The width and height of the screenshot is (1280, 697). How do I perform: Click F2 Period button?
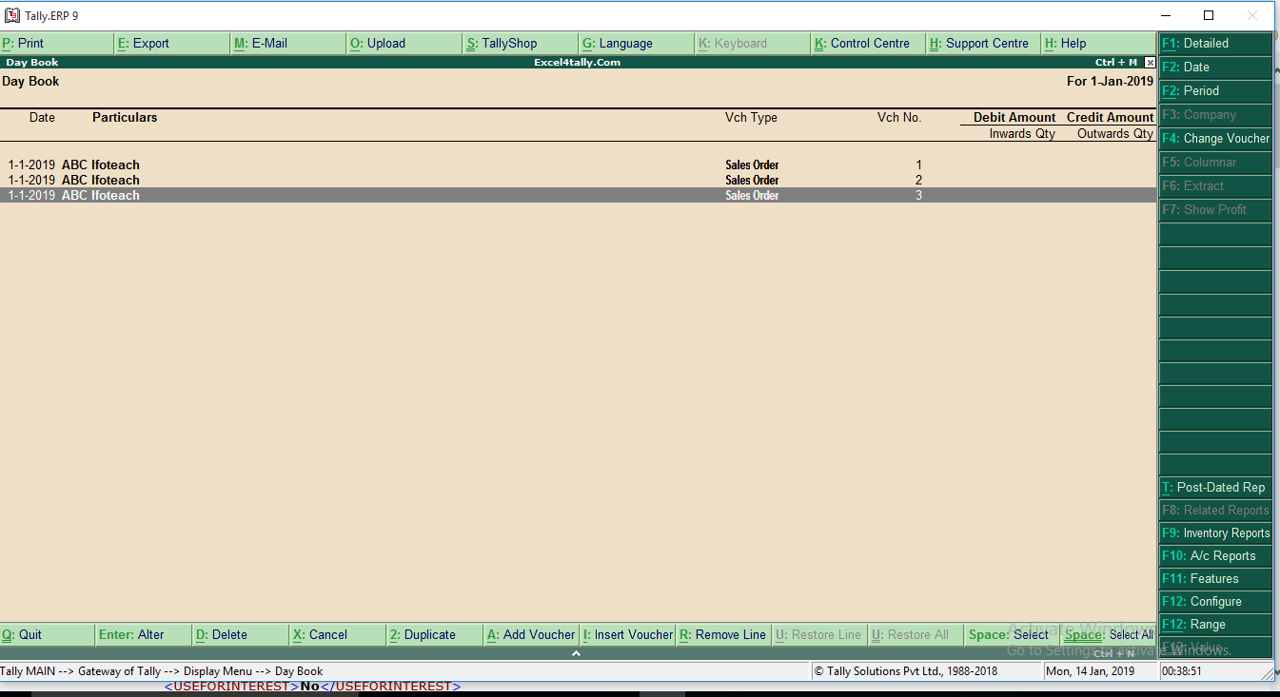click(1215, 91)
